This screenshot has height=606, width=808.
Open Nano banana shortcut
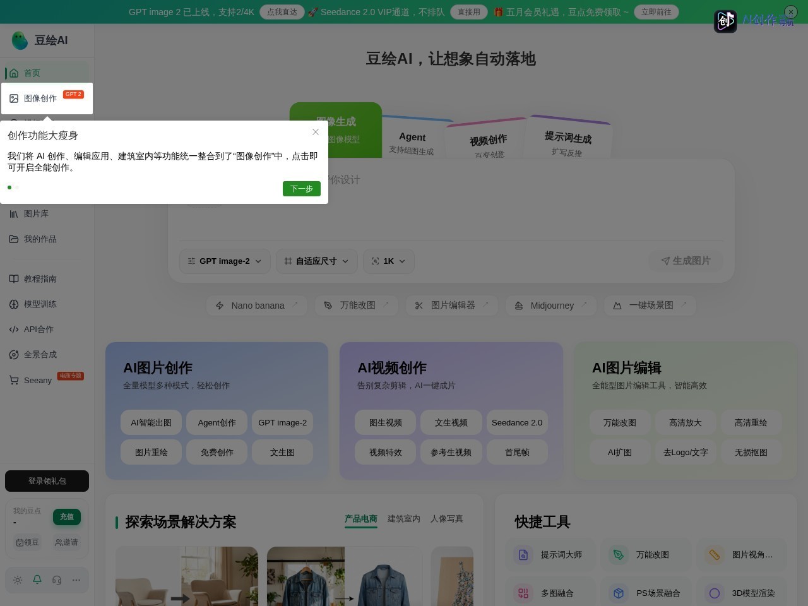[x=256, y=306]
